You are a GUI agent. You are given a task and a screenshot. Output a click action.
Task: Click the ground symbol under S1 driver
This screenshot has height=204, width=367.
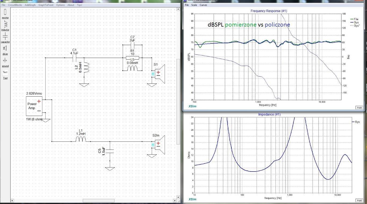(x=152, y=85)
